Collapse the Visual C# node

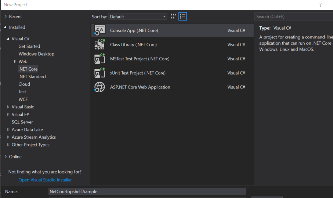pyautogui.click(x=8, y=38)
